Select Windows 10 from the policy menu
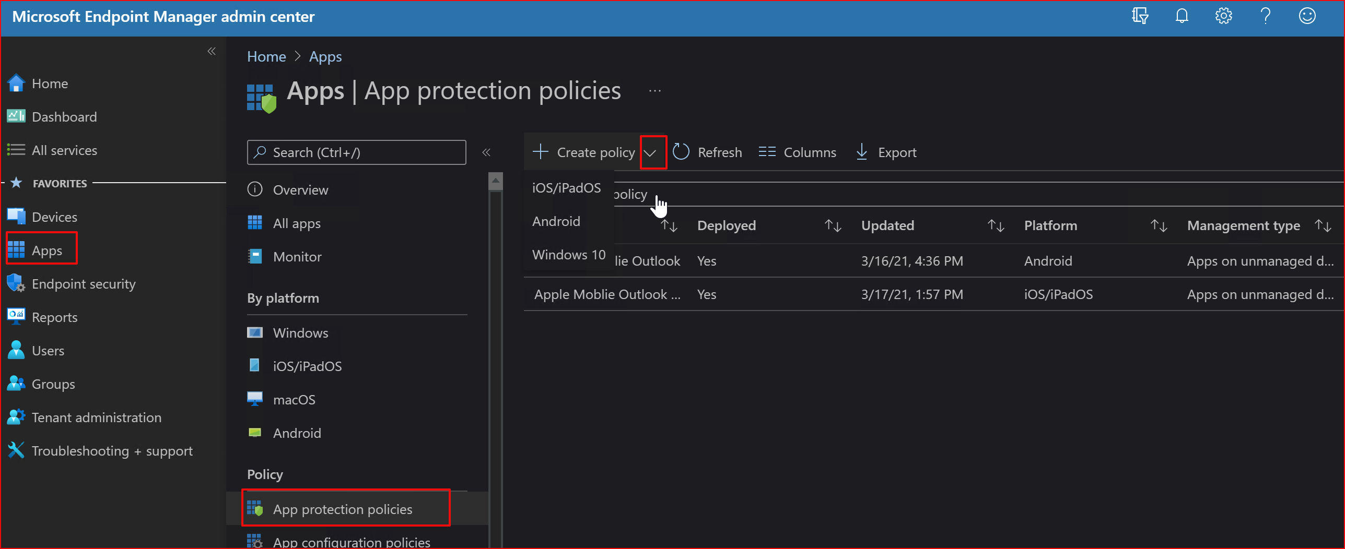 pos(568,255)
